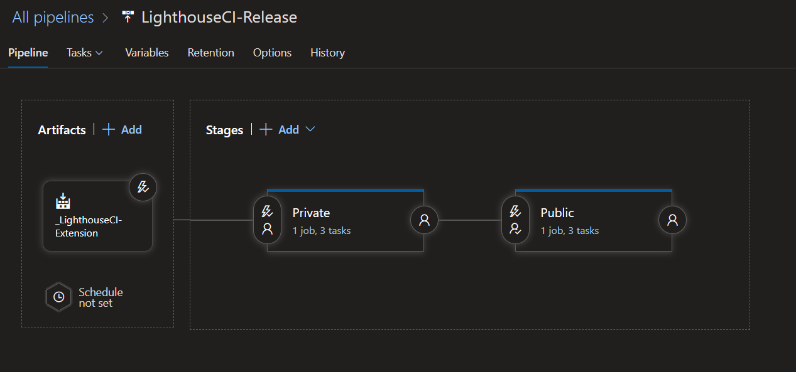Open the Schedule not set clock icon
This screenshot has height=372, width=796.
click(x=59, y=297)
